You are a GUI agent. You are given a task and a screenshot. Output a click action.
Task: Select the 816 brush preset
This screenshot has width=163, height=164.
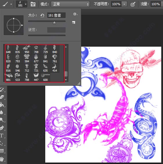pos(8,68)
